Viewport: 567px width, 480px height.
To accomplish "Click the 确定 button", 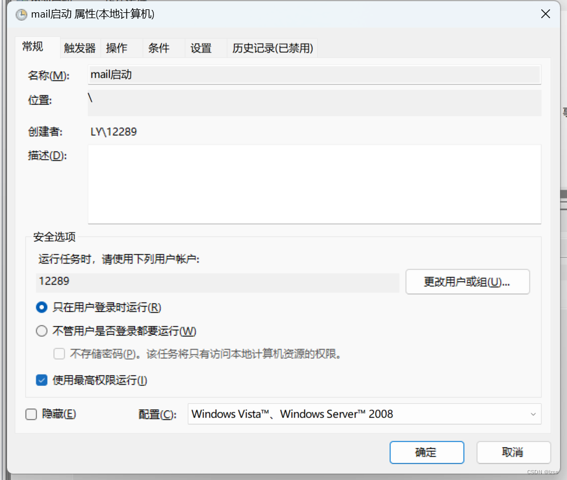I will tap(427, 452).
